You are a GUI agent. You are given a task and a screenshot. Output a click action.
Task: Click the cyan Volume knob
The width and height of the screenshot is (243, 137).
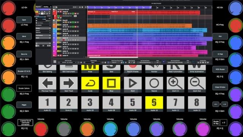pos(110,129)
